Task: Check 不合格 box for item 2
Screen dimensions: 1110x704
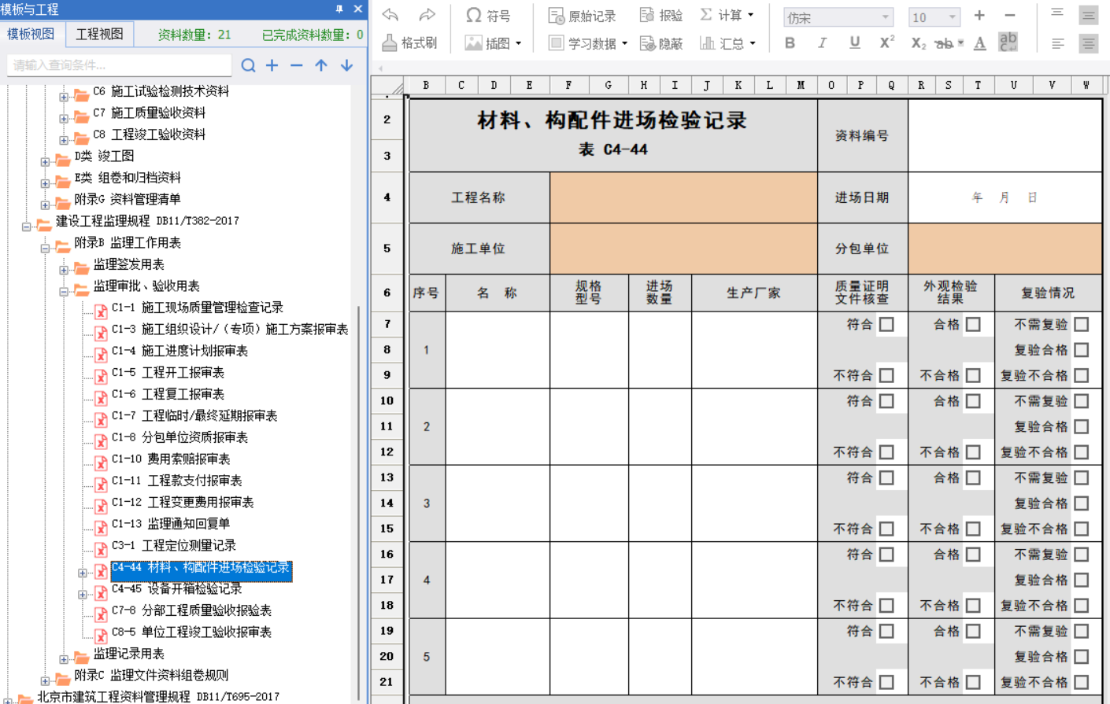Action: [x=973, y=452]
